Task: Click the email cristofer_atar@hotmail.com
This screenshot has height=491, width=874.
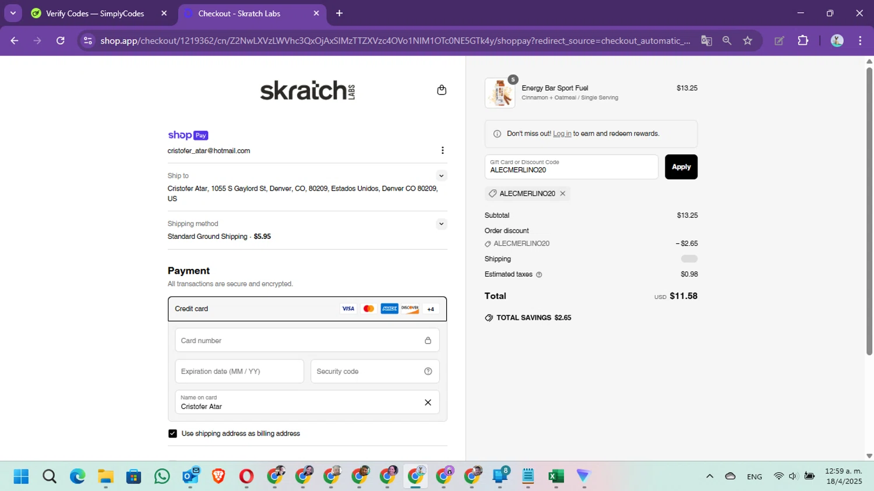Action: pos(209,151)
